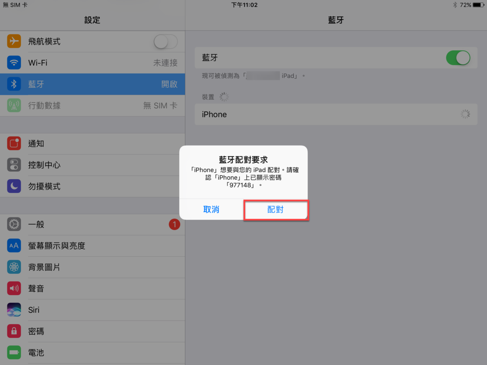Viewport: 487px width, 365px height.
Task: Tap the green Battery icon
Action: (x=14, y=352)
